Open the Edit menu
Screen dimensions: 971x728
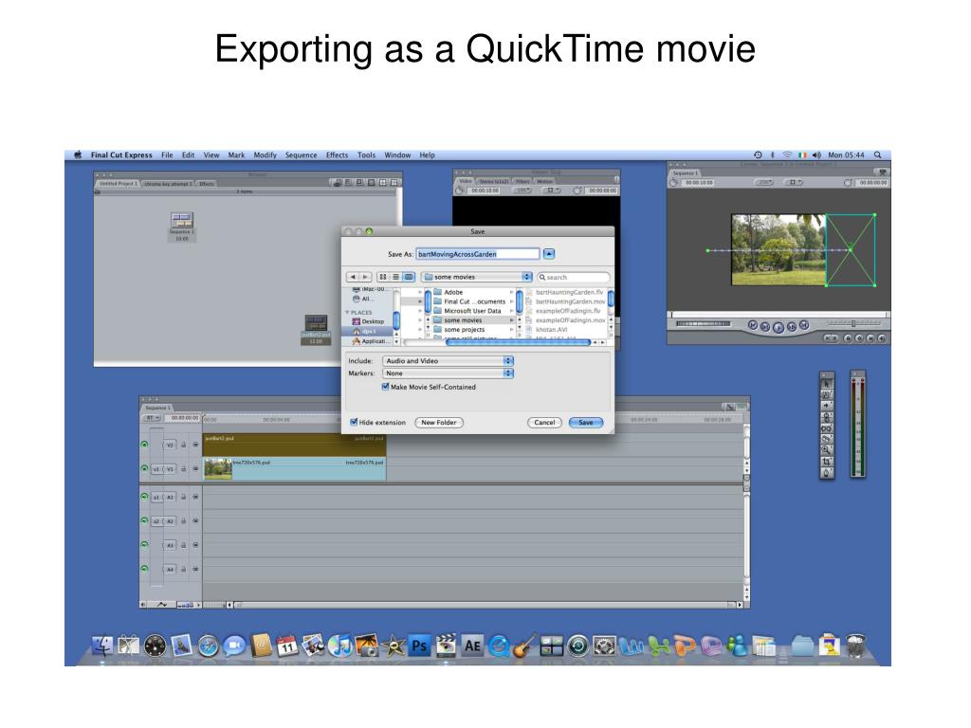[189, 155]
